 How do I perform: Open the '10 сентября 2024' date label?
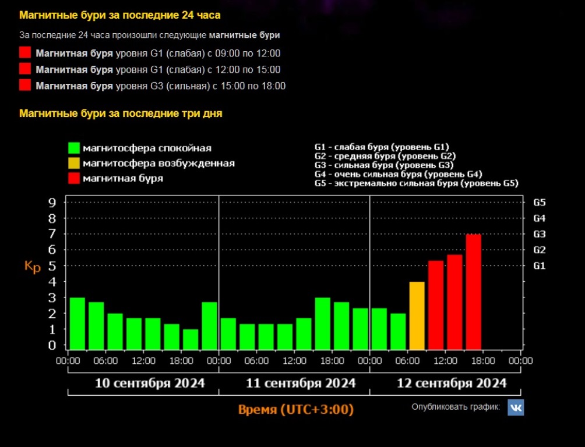tap(150, 383)
